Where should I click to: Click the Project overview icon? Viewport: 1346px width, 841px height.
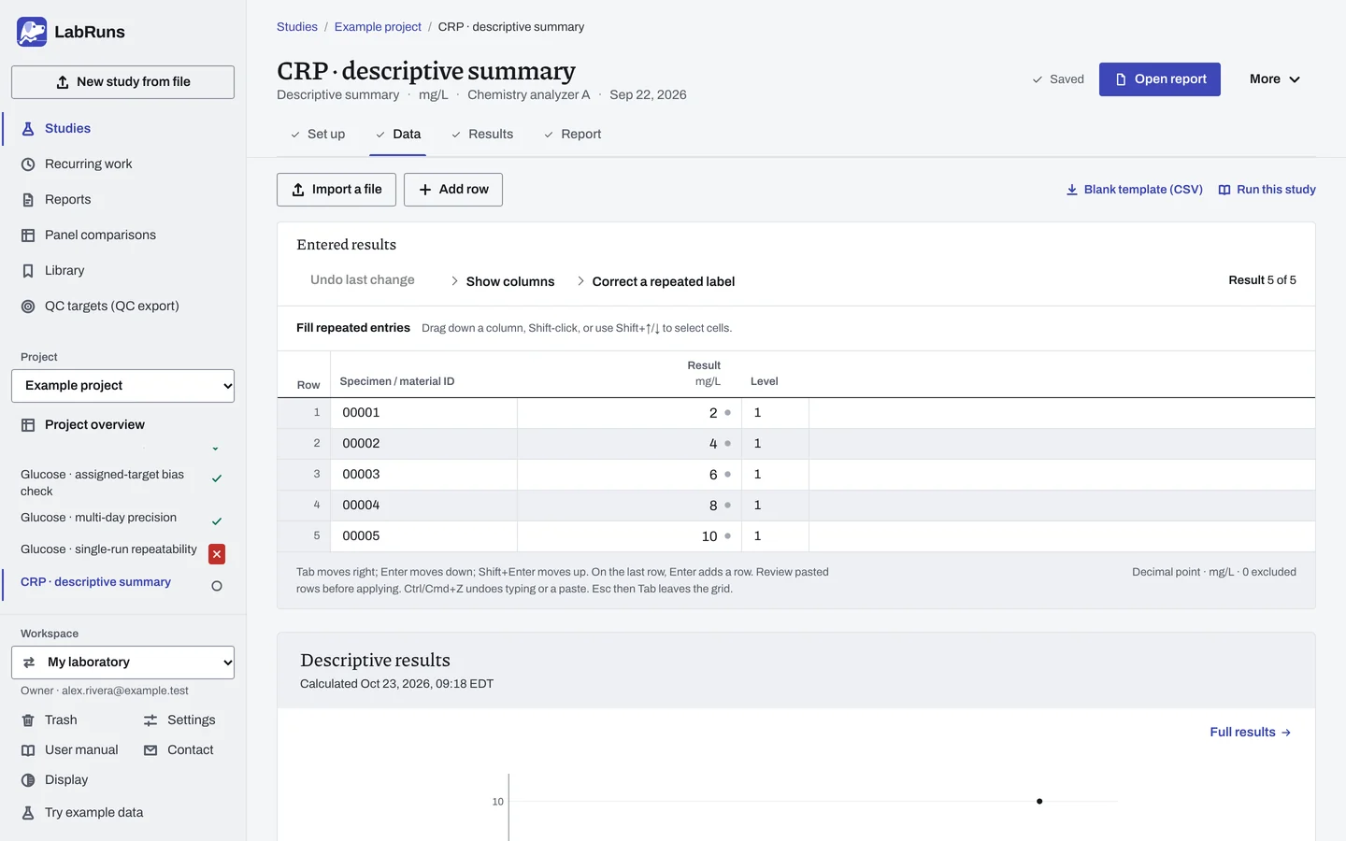click(x=28, y=425)
